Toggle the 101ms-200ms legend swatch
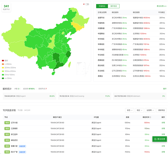Viewport: 168px width, 154px height. (3, 71)
